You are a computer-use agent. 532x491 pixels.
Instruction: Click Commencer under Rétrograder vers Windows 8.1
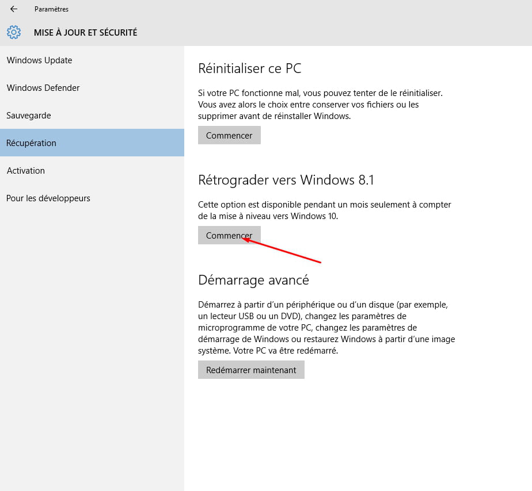click(x=229, y=235)
